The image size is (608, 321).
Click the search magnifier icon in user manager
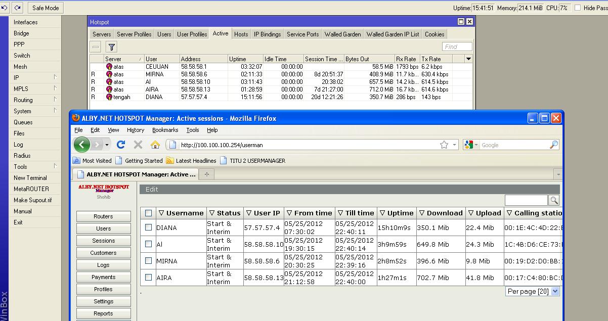554,201
